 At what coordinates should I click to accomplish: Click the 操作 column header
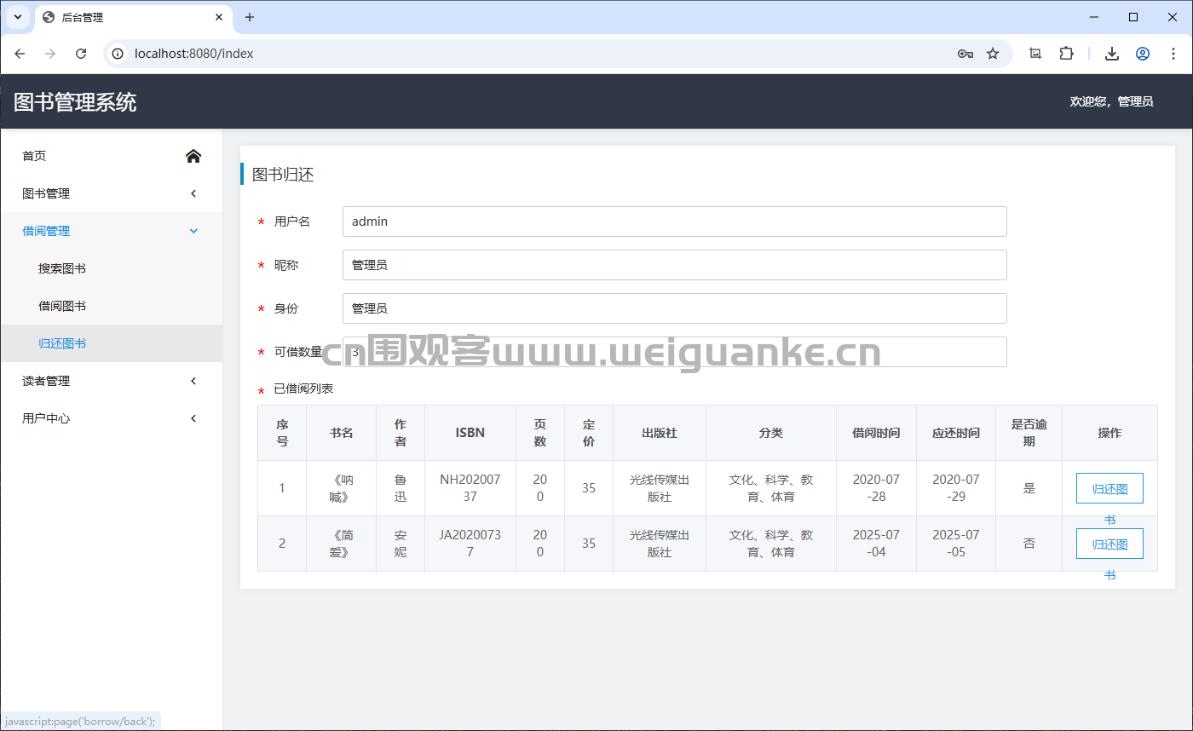pos(1109,433)
